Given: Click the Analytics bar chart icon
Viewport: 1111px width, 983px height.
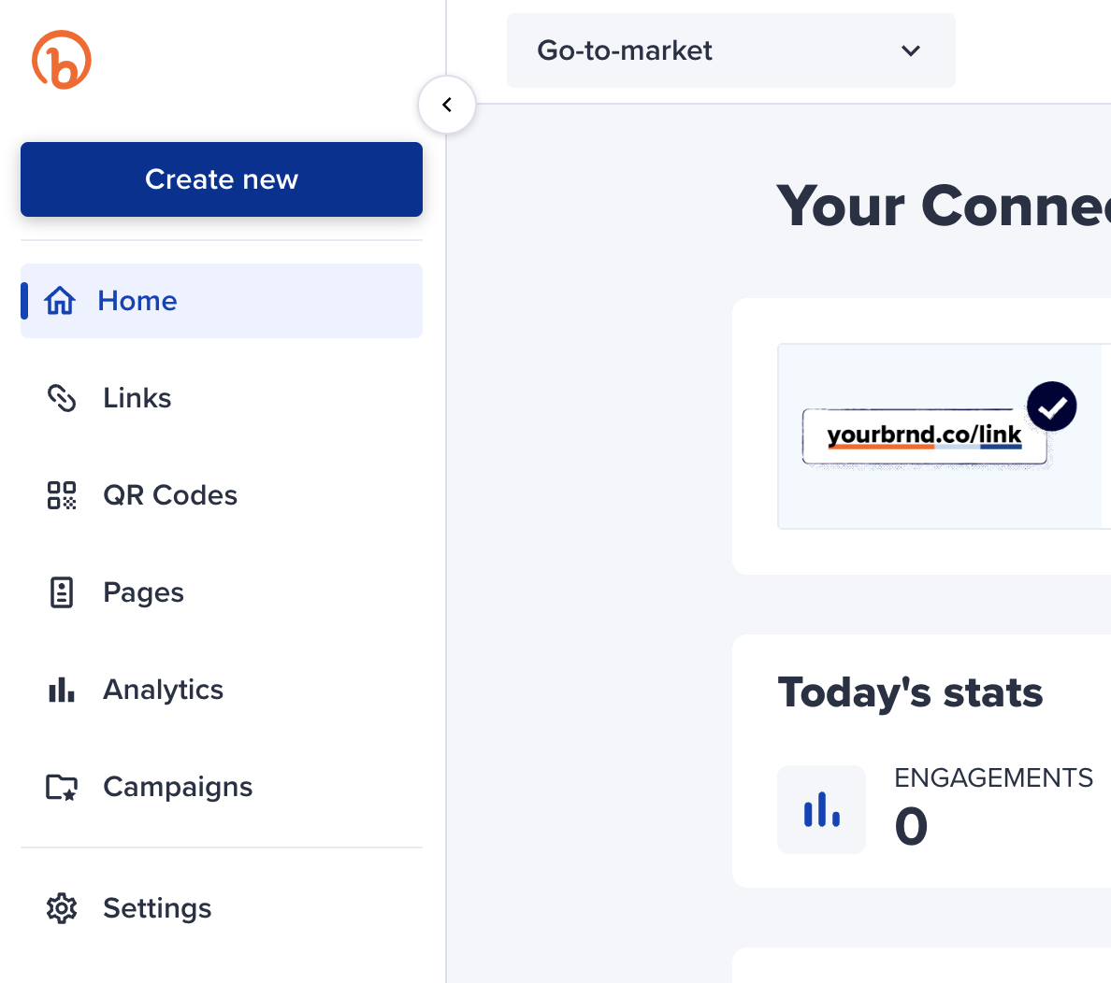Looking at the screenshot, I should tap(62, 689).
